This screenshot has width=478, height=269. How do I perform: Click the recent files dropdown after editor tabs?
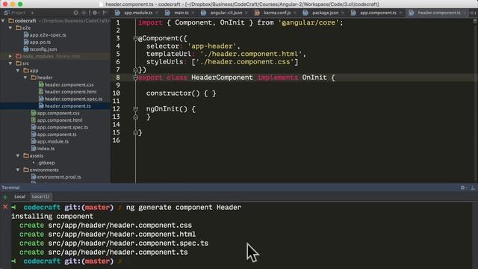point(472,13)
